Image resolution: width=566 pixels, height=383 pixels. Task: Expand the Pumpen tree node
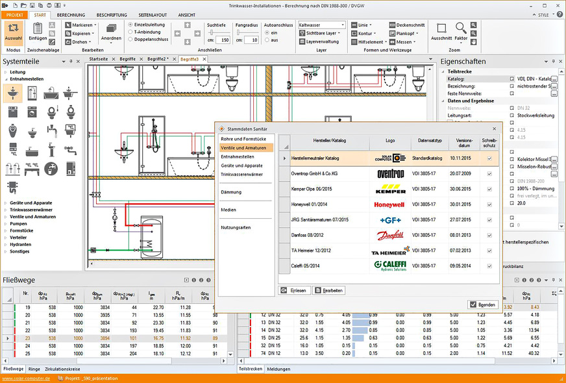pos(6,223)
